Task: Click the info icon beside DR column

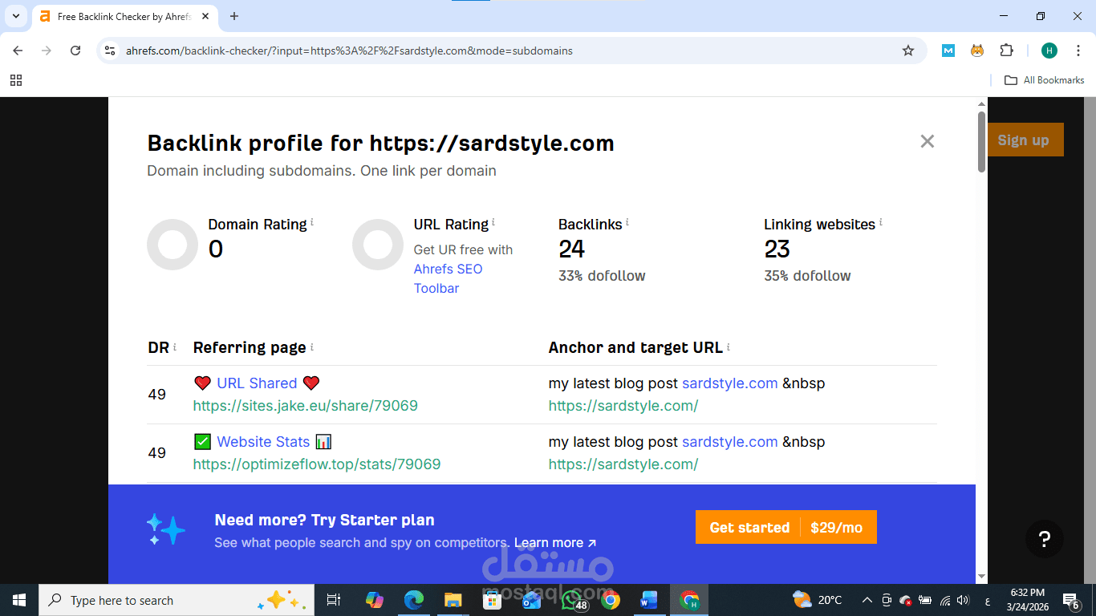Action: (175, 346)
